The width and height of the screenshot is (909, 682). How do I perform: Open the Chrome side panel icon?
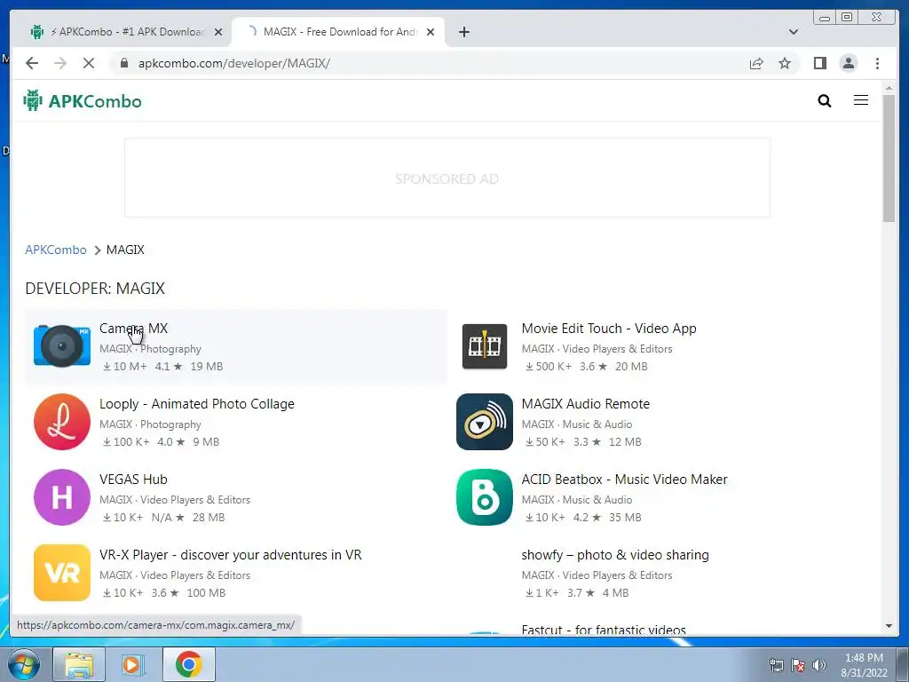click(x=819, y=63)
